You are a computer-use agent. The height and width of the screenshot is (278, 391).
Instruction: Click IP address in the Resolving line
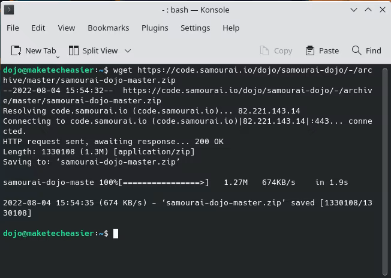[x=269, y=111]
